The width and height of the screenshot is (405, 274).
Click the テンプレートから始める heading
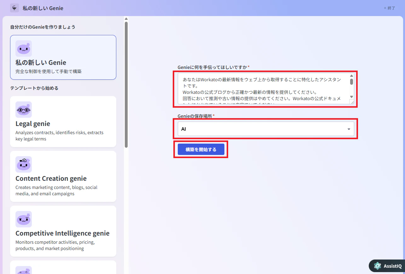[x=34, y=88]
